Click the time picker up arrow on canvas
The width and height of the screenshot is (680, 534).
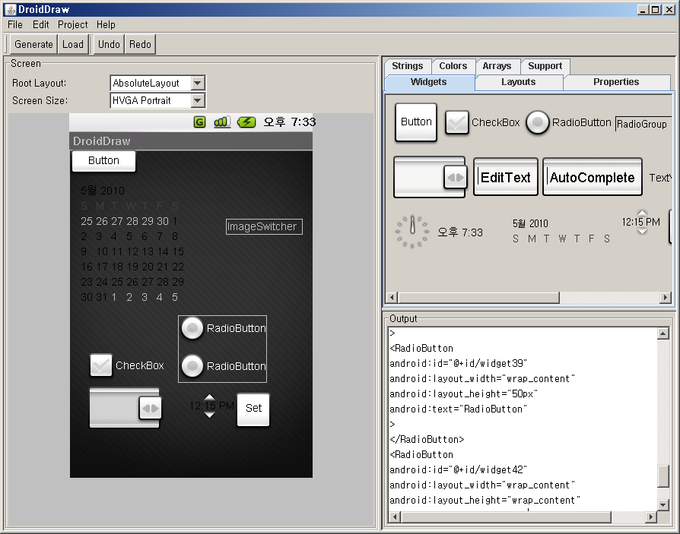pos(209,397)
